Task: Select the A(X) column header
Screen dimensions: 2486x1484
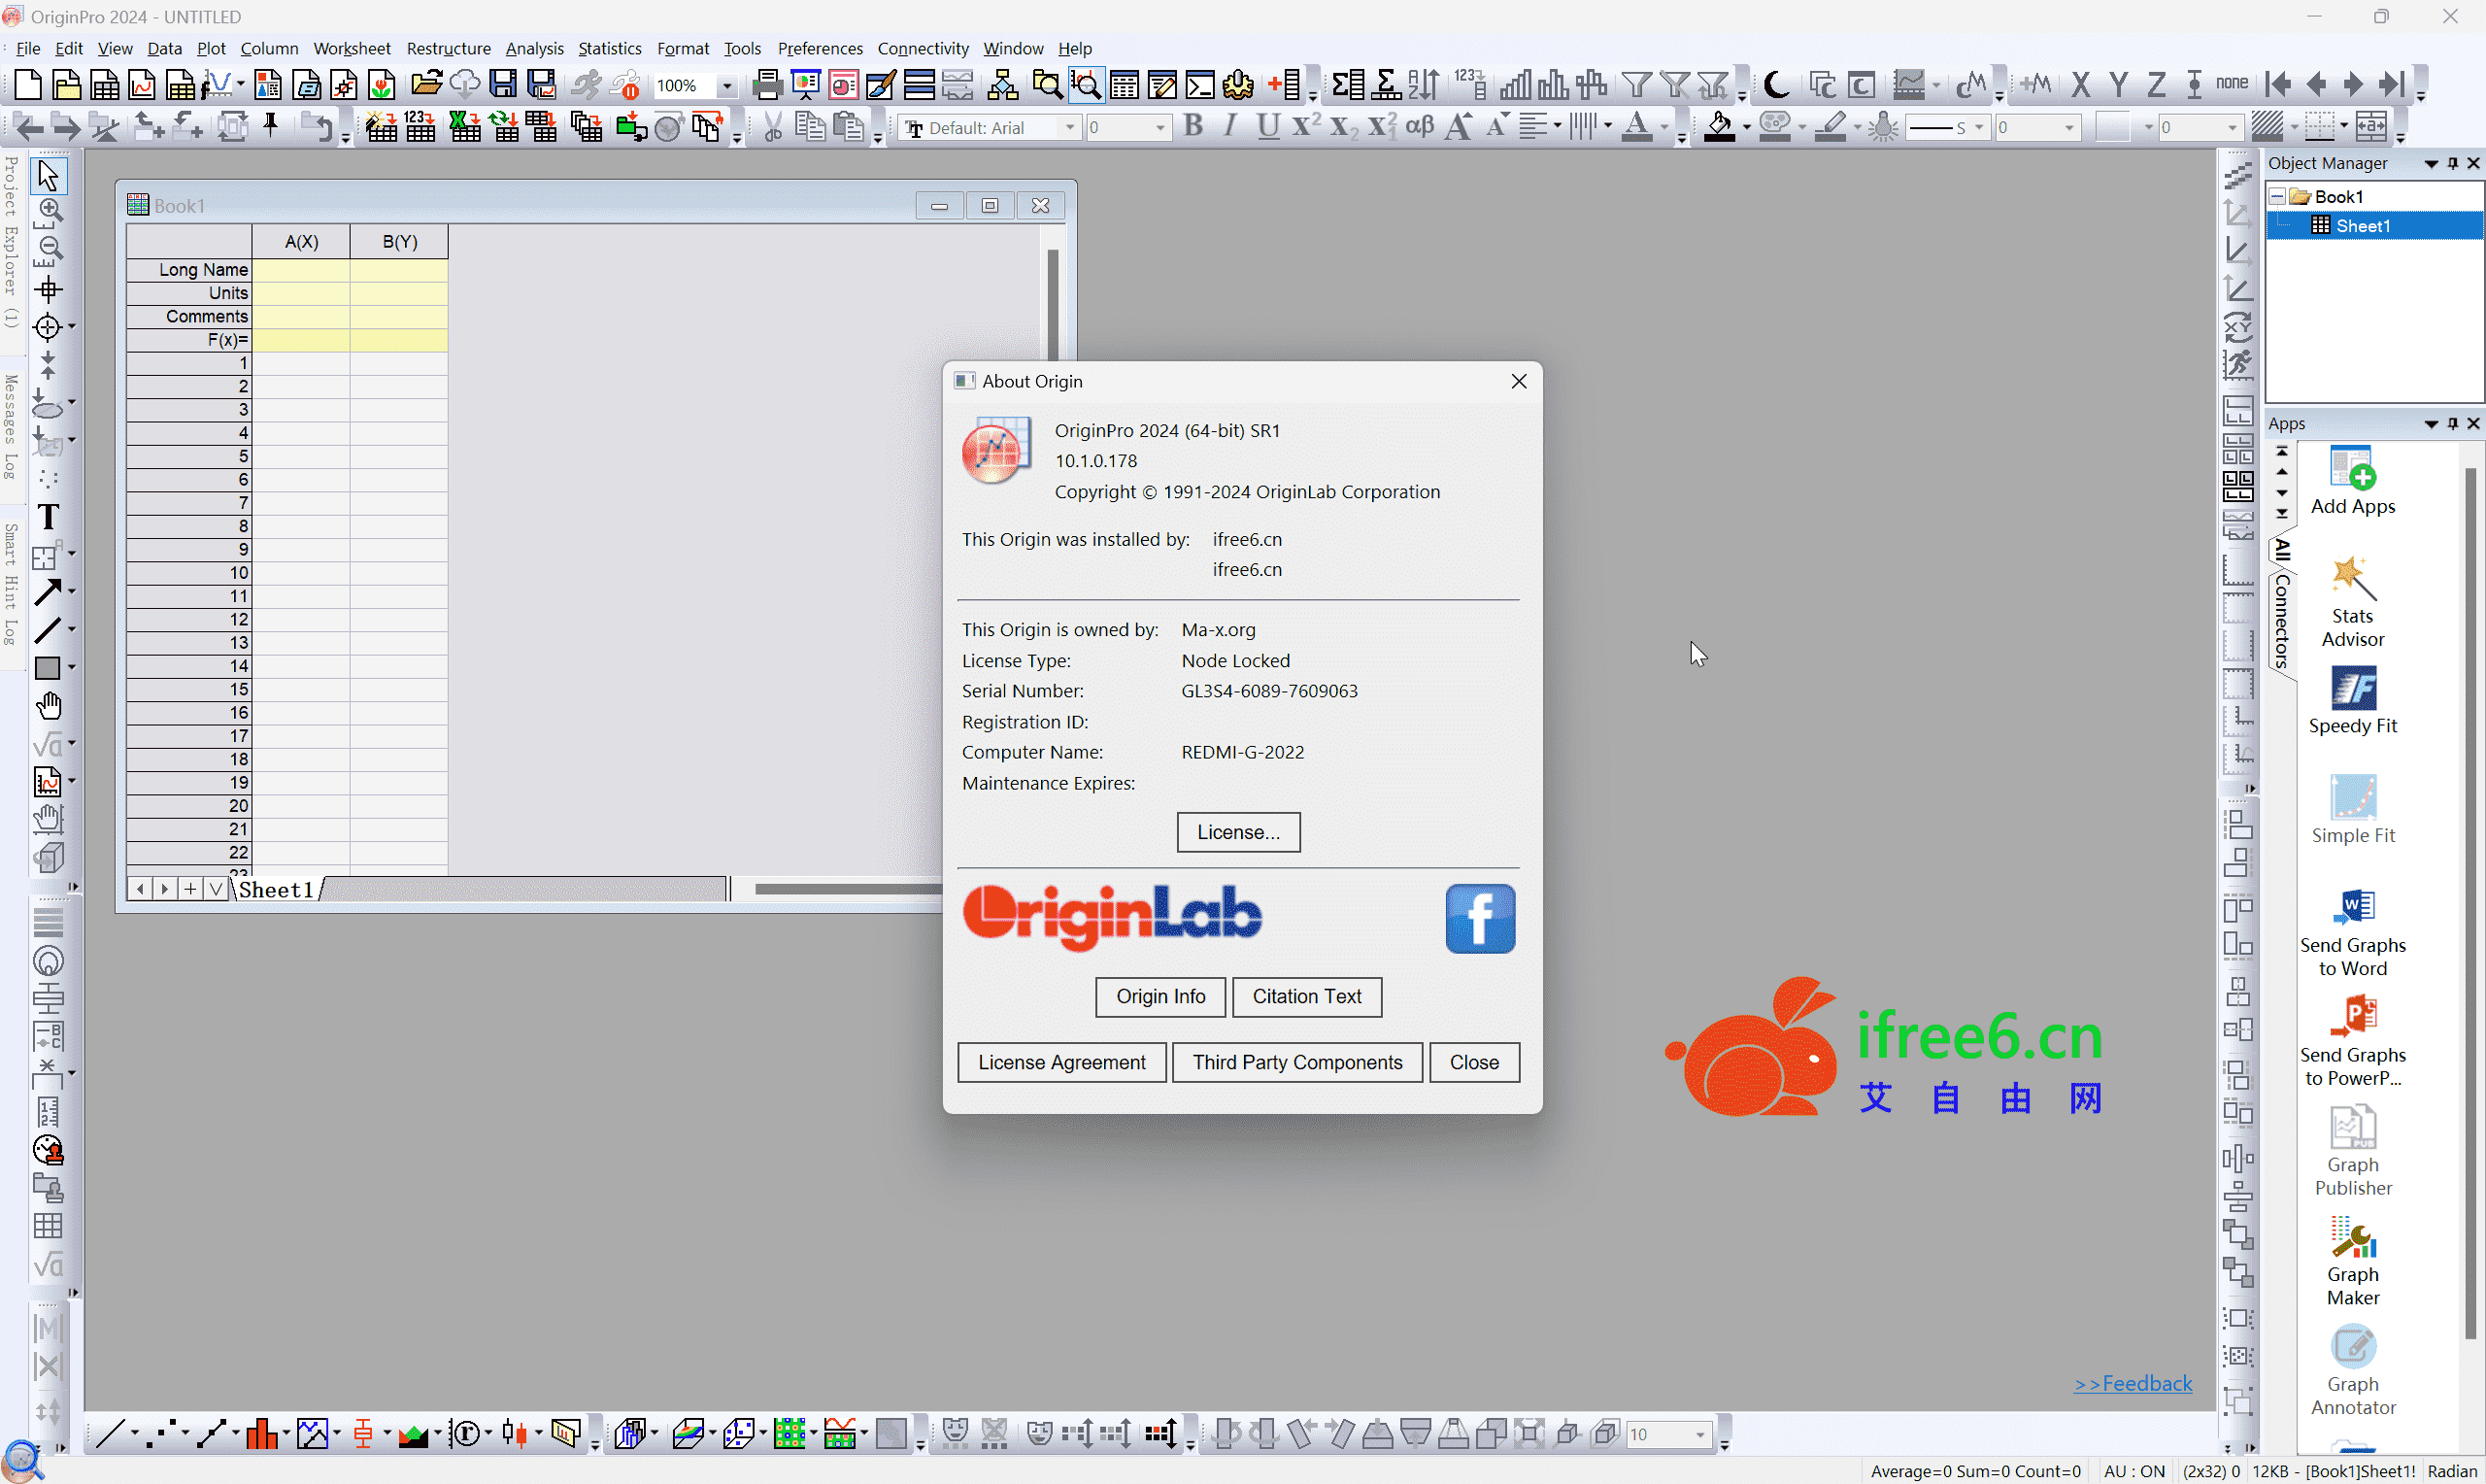Action: tap(301, 242)
